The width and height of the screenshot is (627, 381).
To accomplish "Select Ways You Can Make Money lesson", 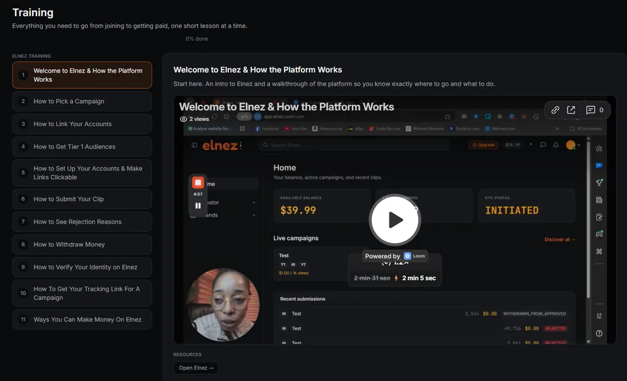I will [x=82, y=320].
